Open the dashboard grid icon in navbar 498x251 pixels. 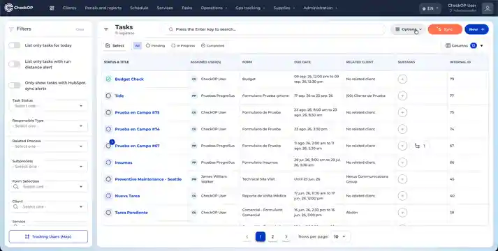tap(52, 8)
